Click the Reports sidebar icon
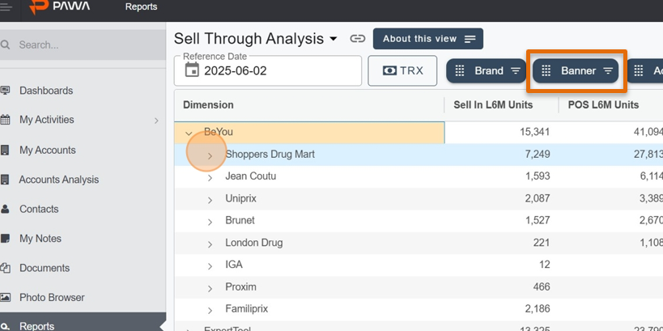Screen dimensions: 663x331 click(5, 326)
